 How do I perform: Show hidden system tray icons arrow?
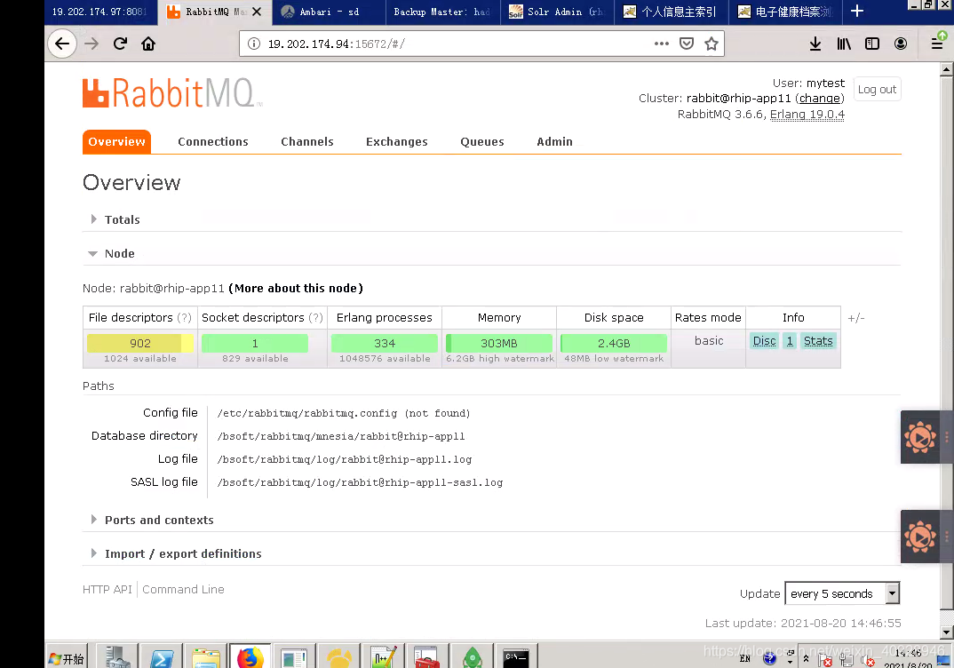806,659
